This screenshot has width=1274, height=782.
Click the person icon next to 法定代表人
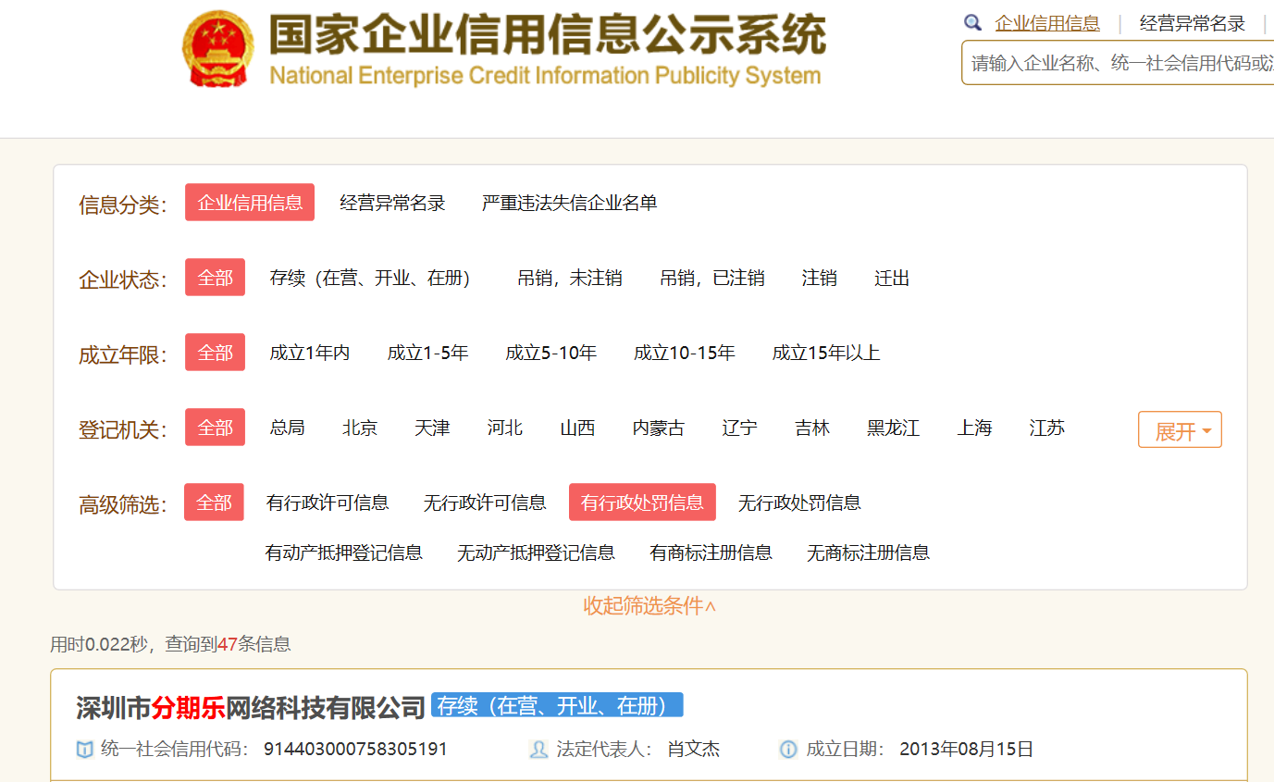[x=538, y=750]
